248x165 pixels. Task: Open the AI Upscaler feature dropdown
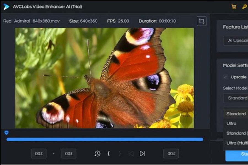click(236, 41)
